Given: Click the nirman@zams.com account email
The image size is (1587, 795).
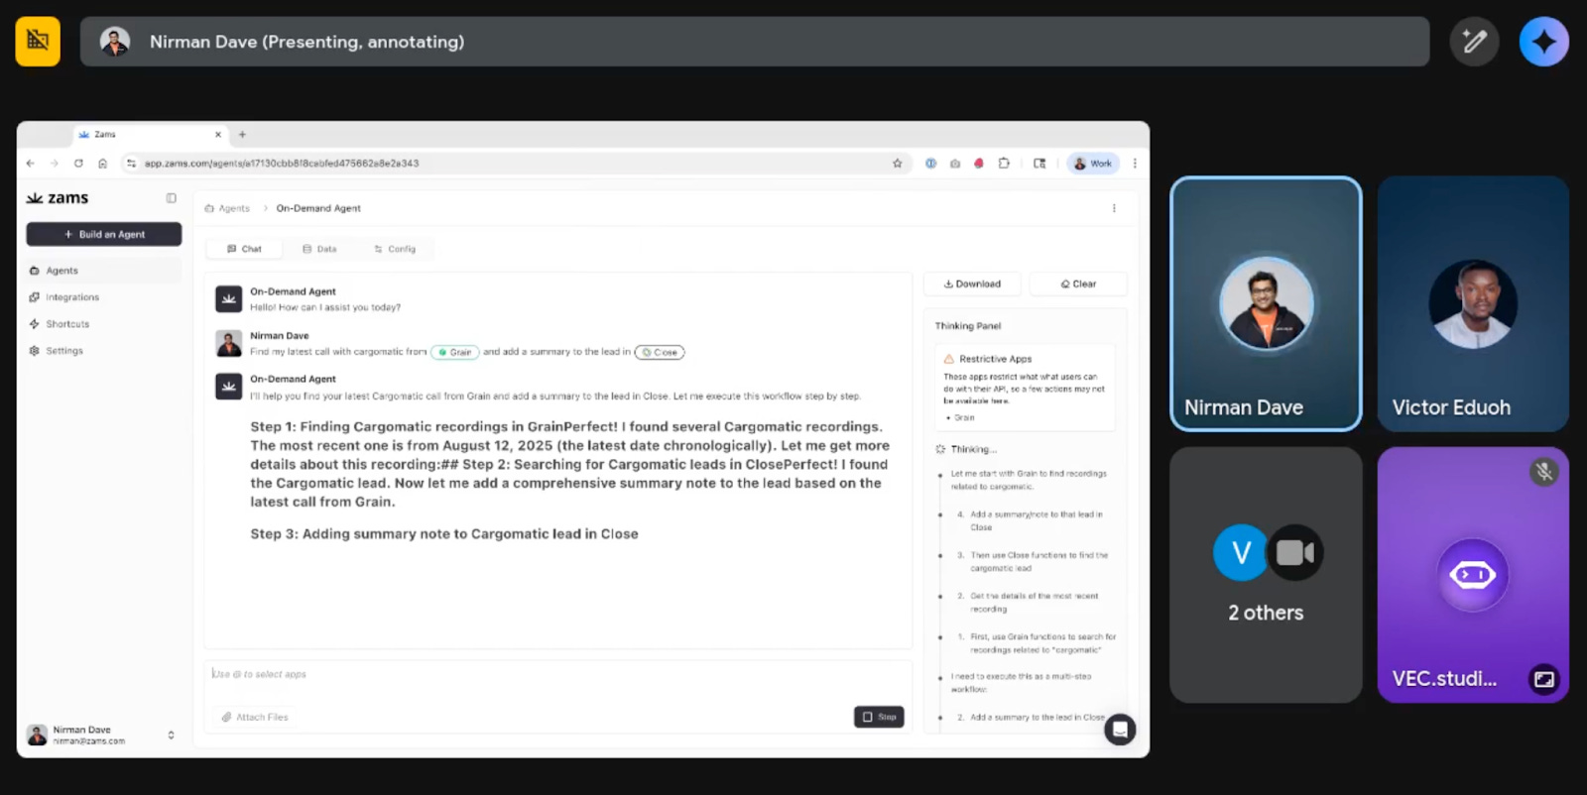Looking at the screenshot, I should point(89,740).
